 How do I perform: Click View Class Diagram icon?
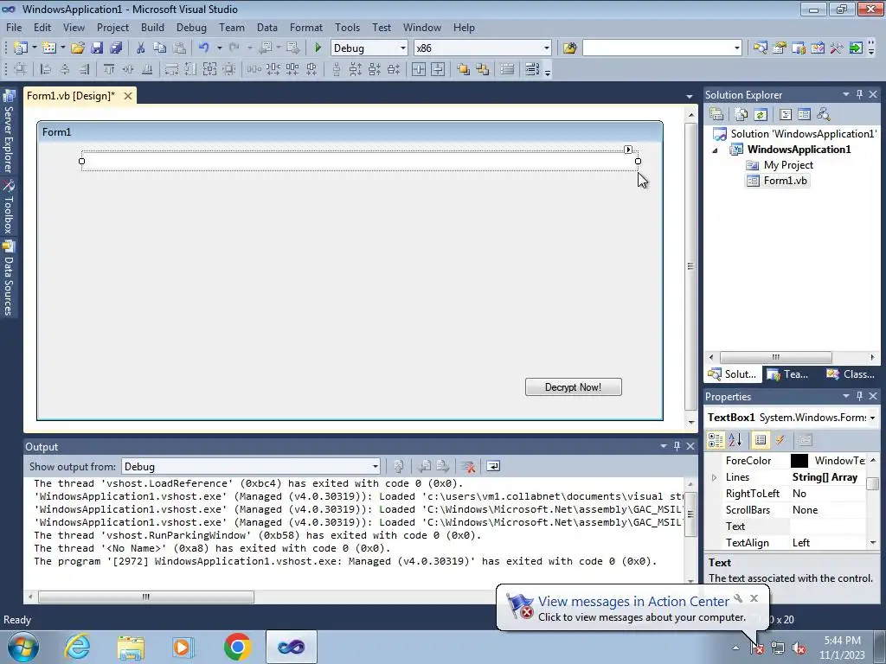[824, 114]
